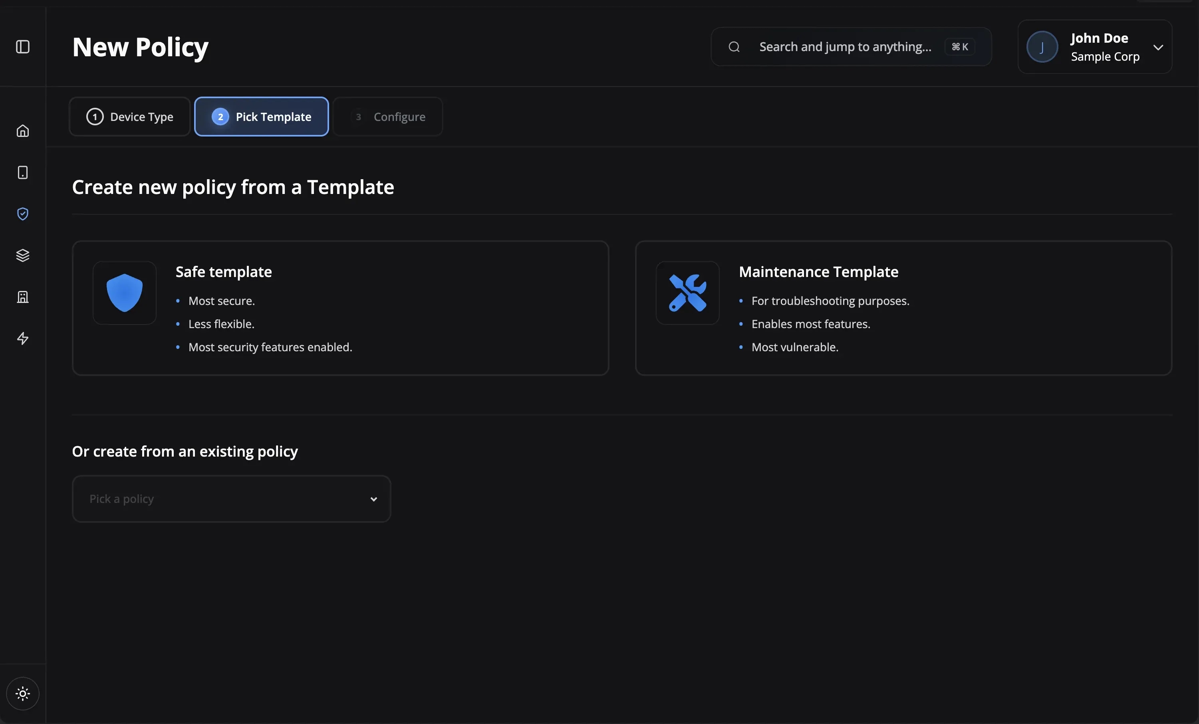Go back to Device Type step
Screen dimensions: 1199x724
pos(130,117)
